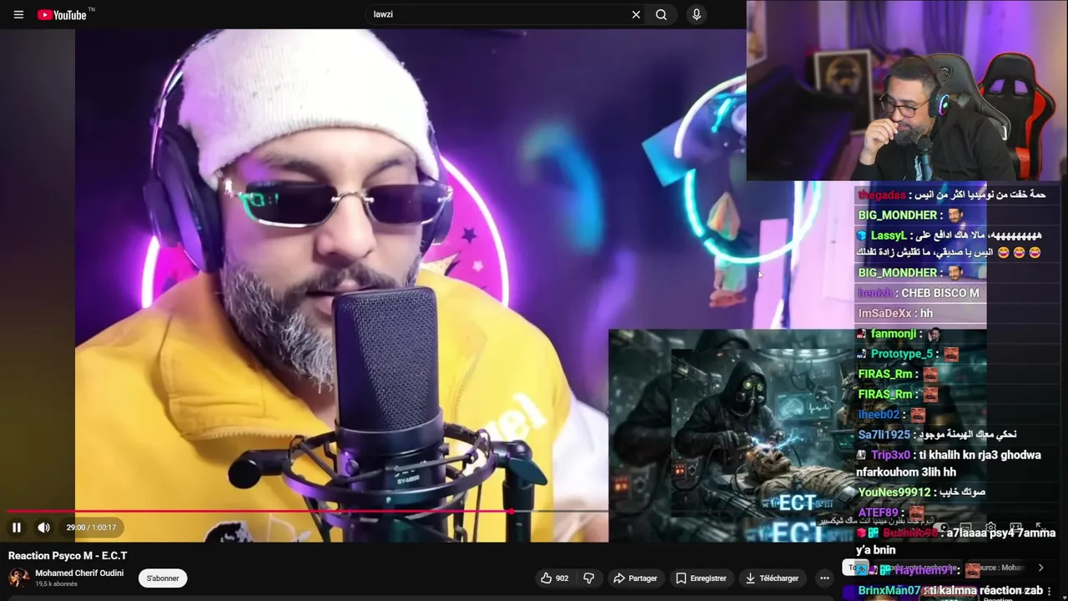Open the Mohamed Cherif Oudini channel name

pos(79,573)
